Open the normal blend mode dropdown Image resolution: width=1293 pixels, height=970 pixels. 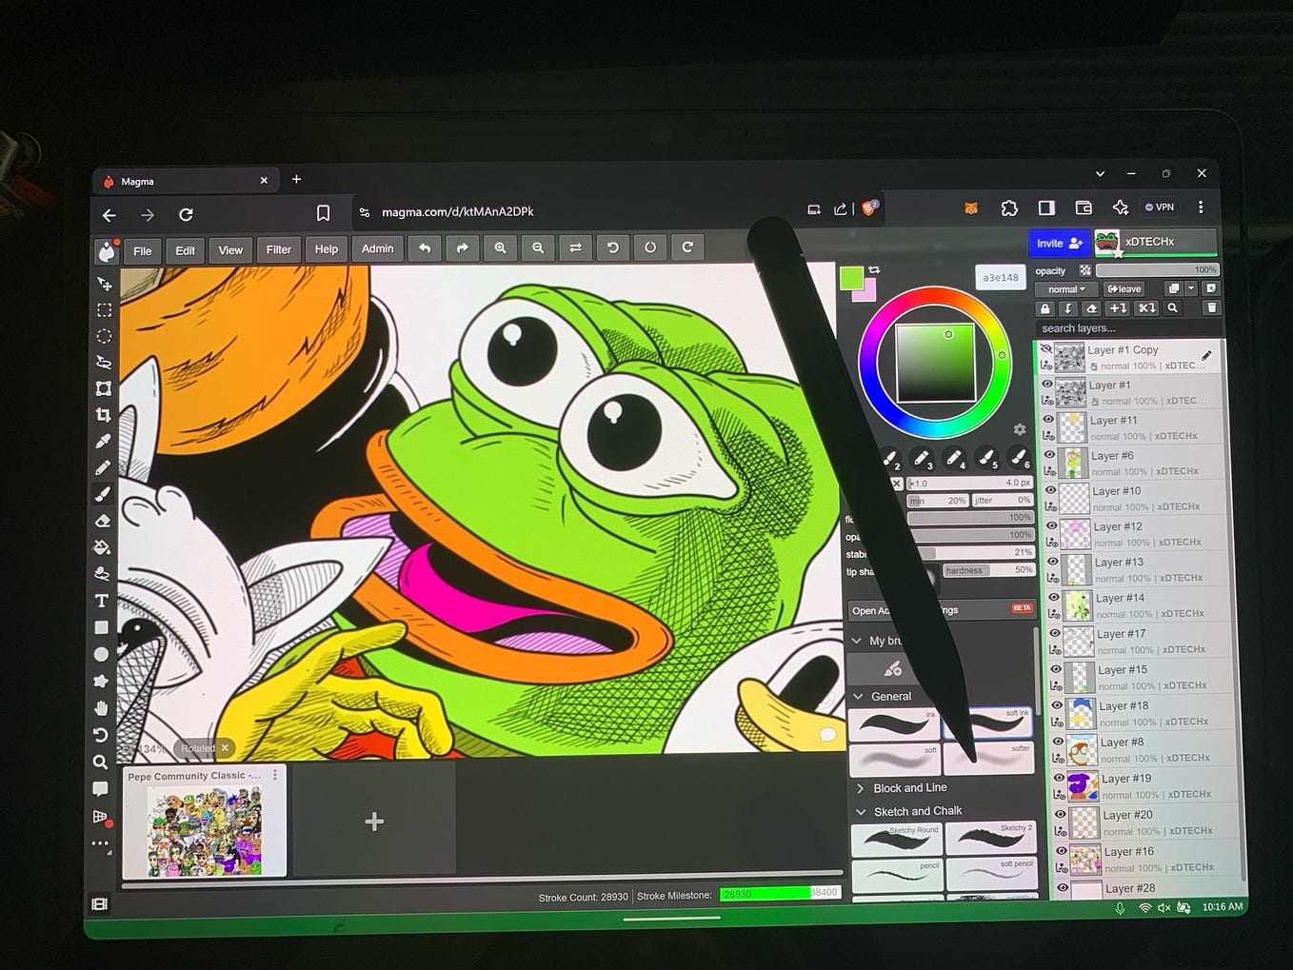pos(1064,288)
